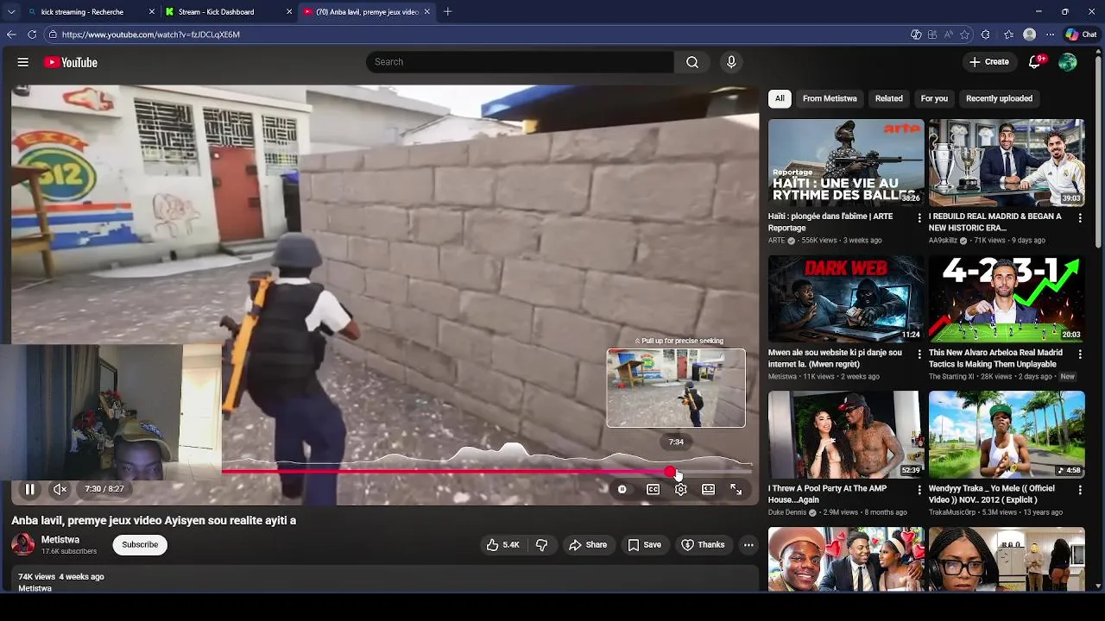This screenshot has width=1105, height=621.
Task: Open the ARTE Haïti reportage thumbnail
Action: [x=846, y=162]
